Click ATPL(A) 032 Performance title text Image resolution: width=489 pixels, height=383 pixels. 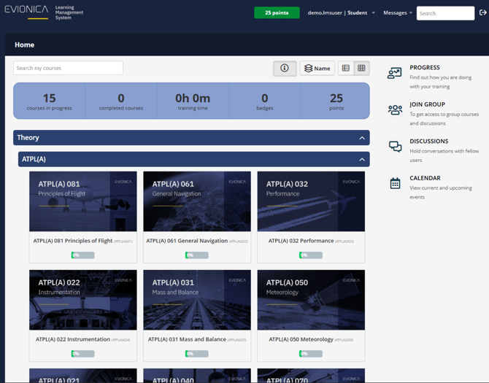(x=301, y=241)
